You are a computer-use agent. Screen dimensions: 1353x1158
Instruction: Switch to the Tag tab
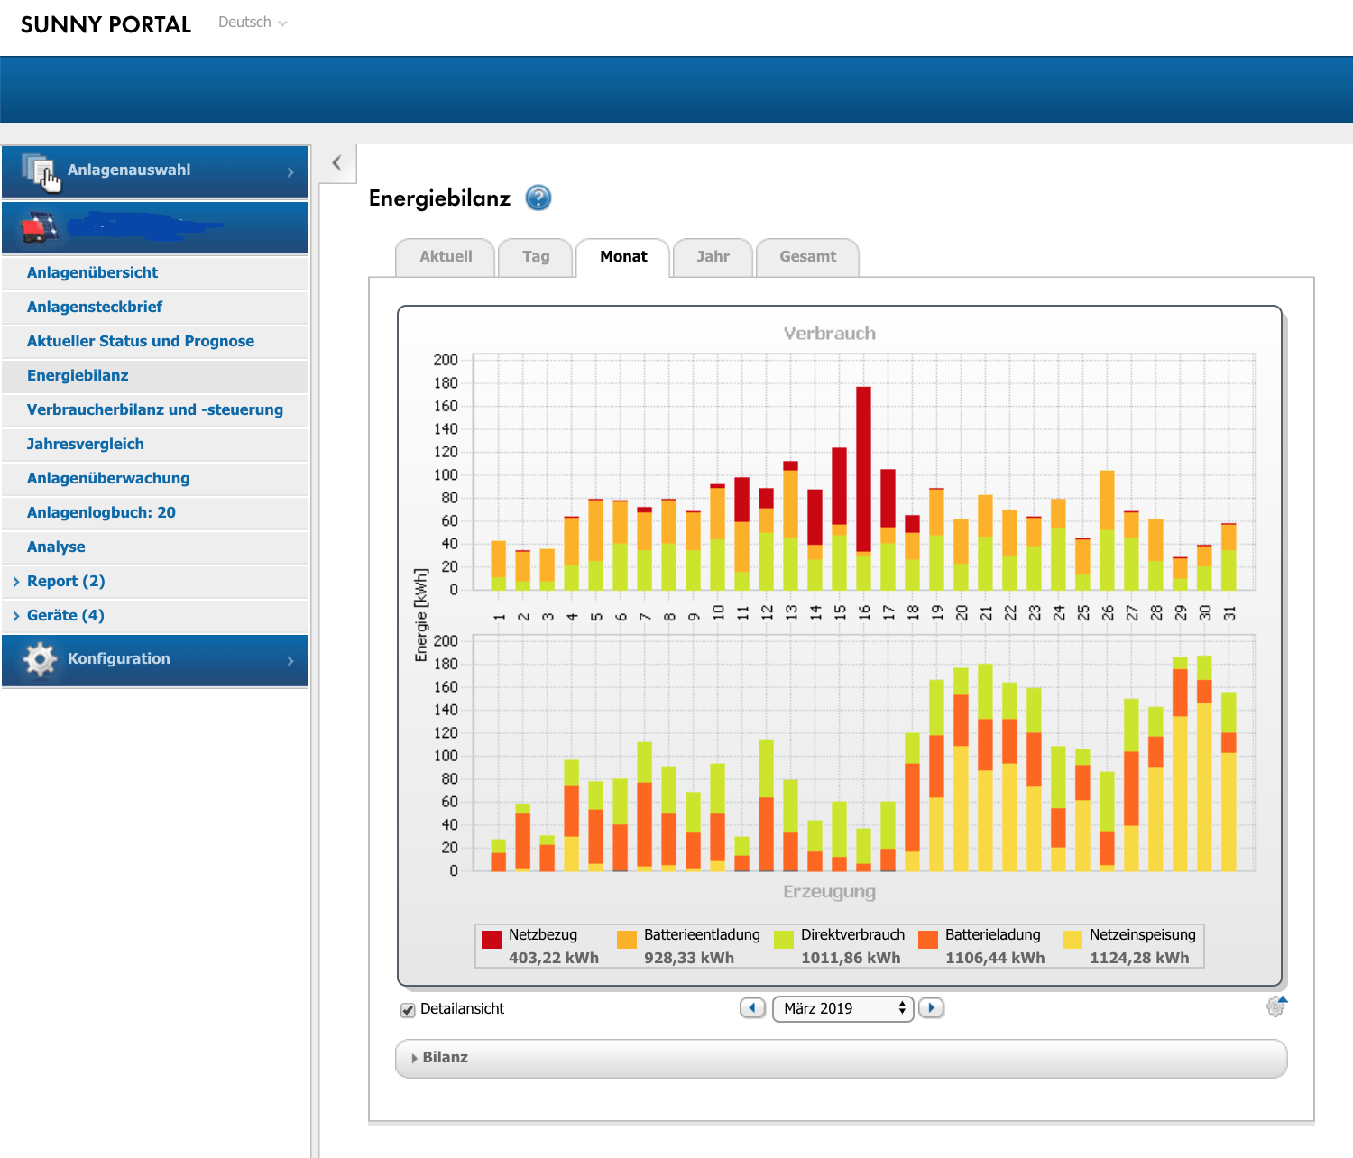tap(536, 257)
